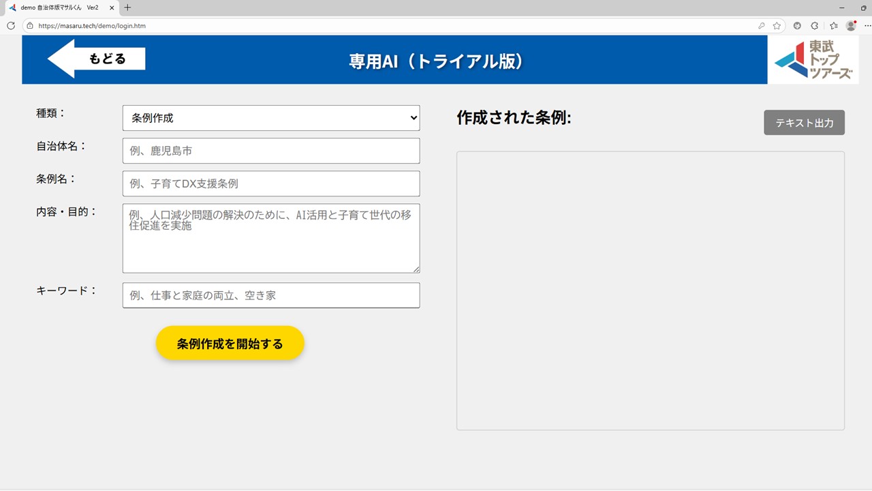872x491 pixels.
Task: View site information via lock icon
Action: click(x=29, y=26)
